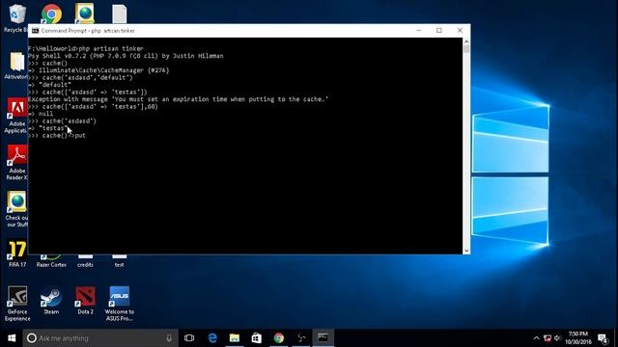Screen dimensions: 618x347
Task: Open the Google Chrome desktop shortcut
Action: [51, 14]
